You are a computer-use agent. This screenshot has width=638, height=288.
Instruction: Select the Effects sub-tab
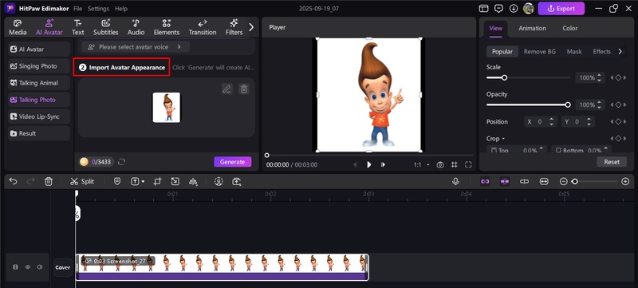(x=602, y=52)
